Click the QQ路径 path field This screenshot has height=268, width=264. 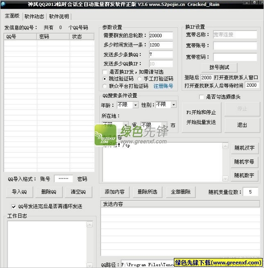coord(147,264)
